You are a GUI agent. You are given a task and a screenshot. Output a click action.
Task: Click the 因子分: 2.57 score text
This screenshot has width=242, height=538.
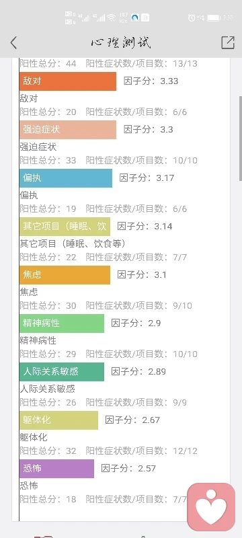point(128,468)
